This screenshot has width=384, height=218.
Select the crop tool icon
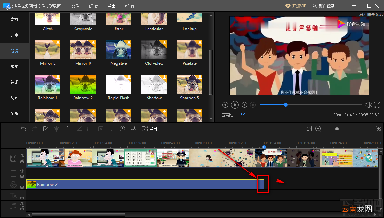point(79,129)
